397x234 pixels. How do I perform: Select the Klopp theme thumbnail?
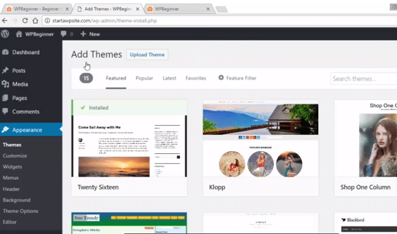260,140
